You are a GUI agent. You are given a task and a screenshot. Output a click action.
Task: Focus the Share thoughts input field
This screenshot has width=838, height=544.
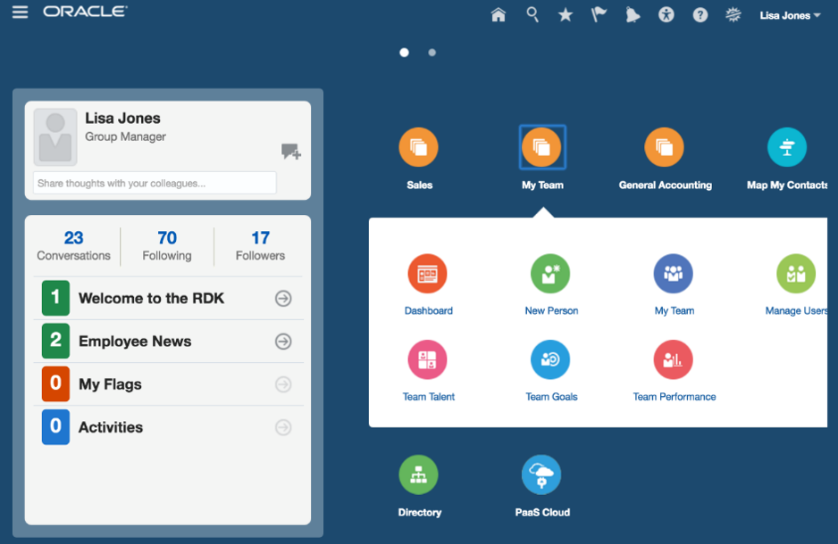[x=155, y=183]
